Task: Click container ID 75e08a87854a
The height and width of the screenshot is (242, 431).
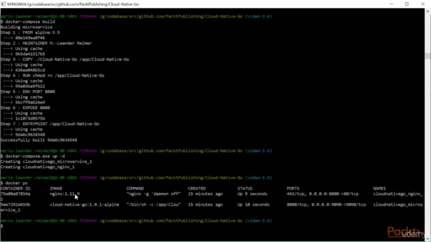Action: point(15,194)
